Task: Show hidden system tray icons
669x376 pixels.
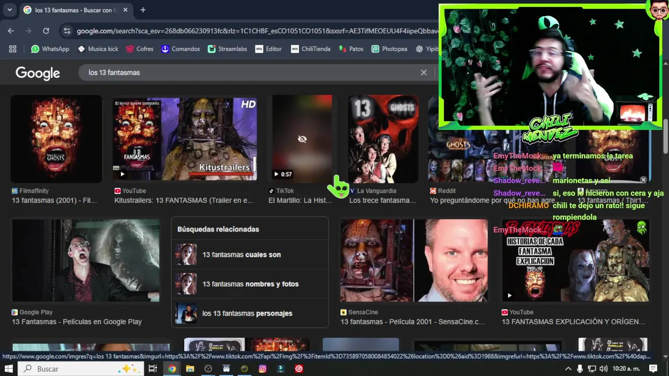Action: pos(568,369)
